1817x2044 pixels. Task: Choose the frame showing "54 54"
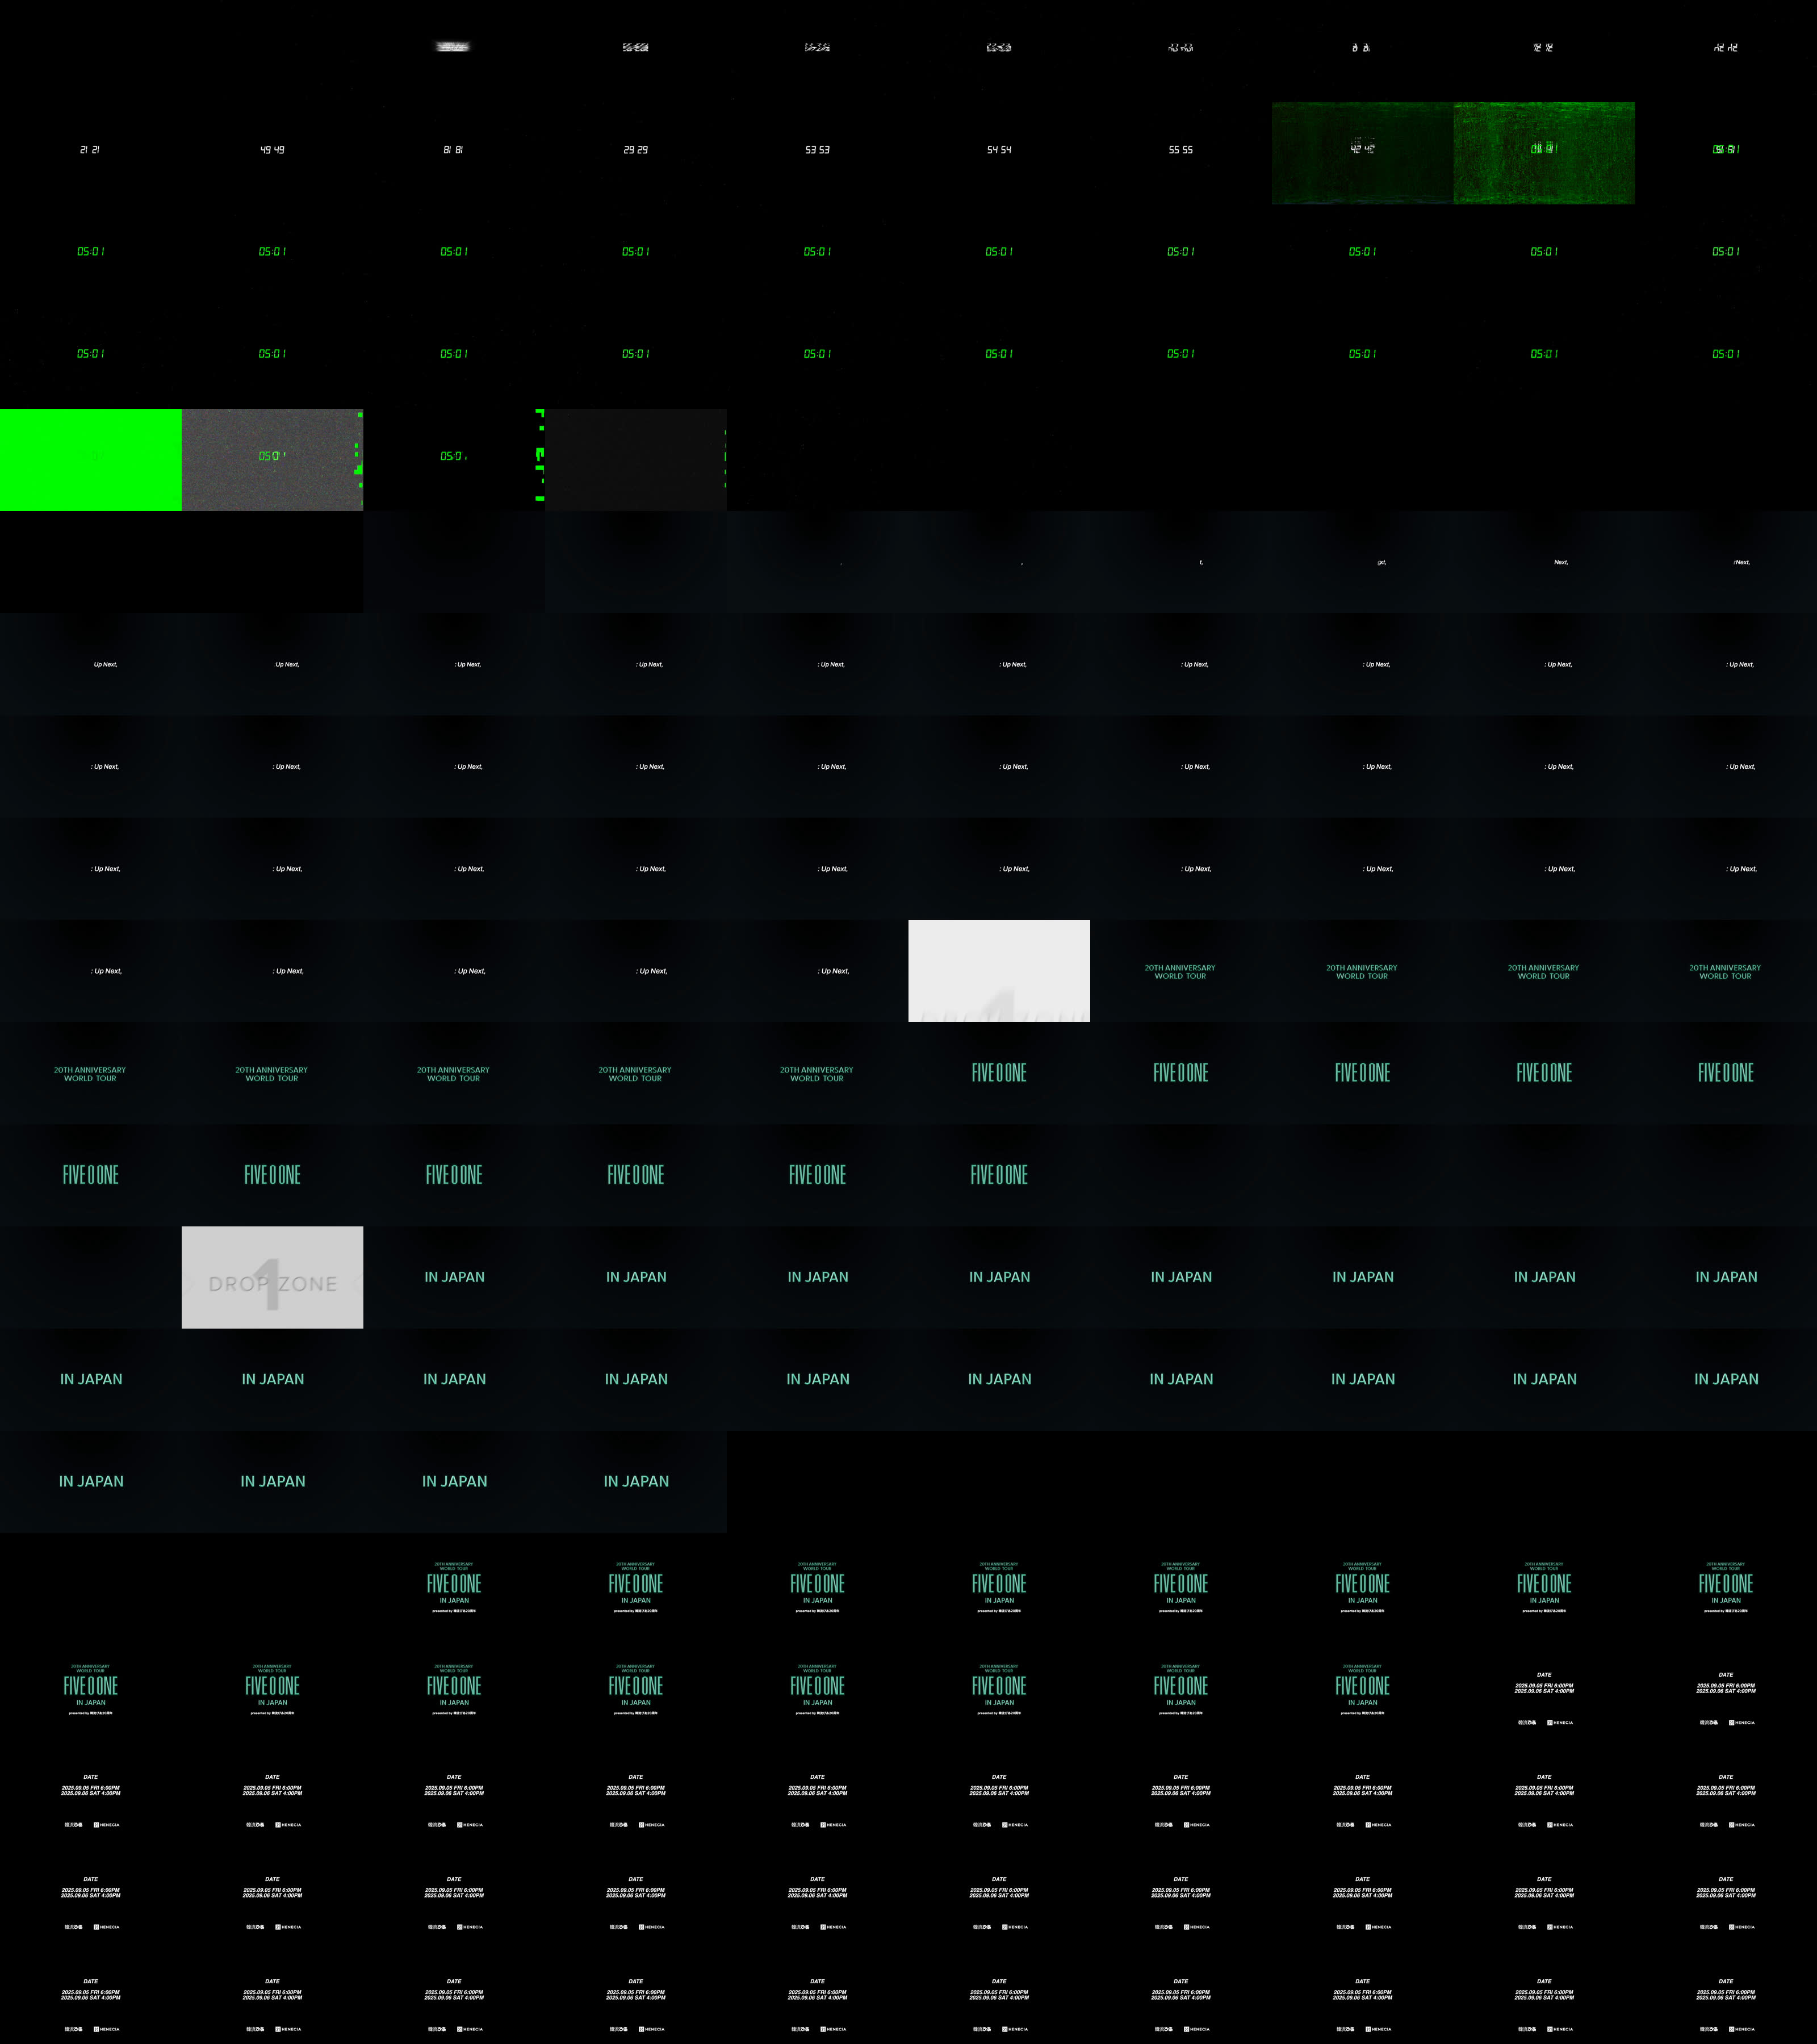click(x=999, y=153)
